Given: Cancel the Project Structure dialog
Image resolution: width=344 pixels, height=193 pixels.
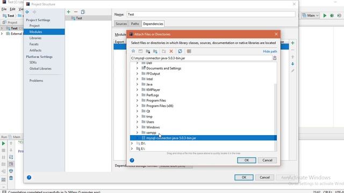Looking at the screenshot, I should [264, 177].
